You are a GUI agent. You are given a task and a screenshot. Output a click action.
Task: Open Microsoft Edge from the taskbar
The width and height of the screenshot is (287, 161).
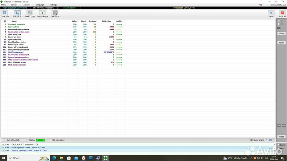tap(54, 158)
